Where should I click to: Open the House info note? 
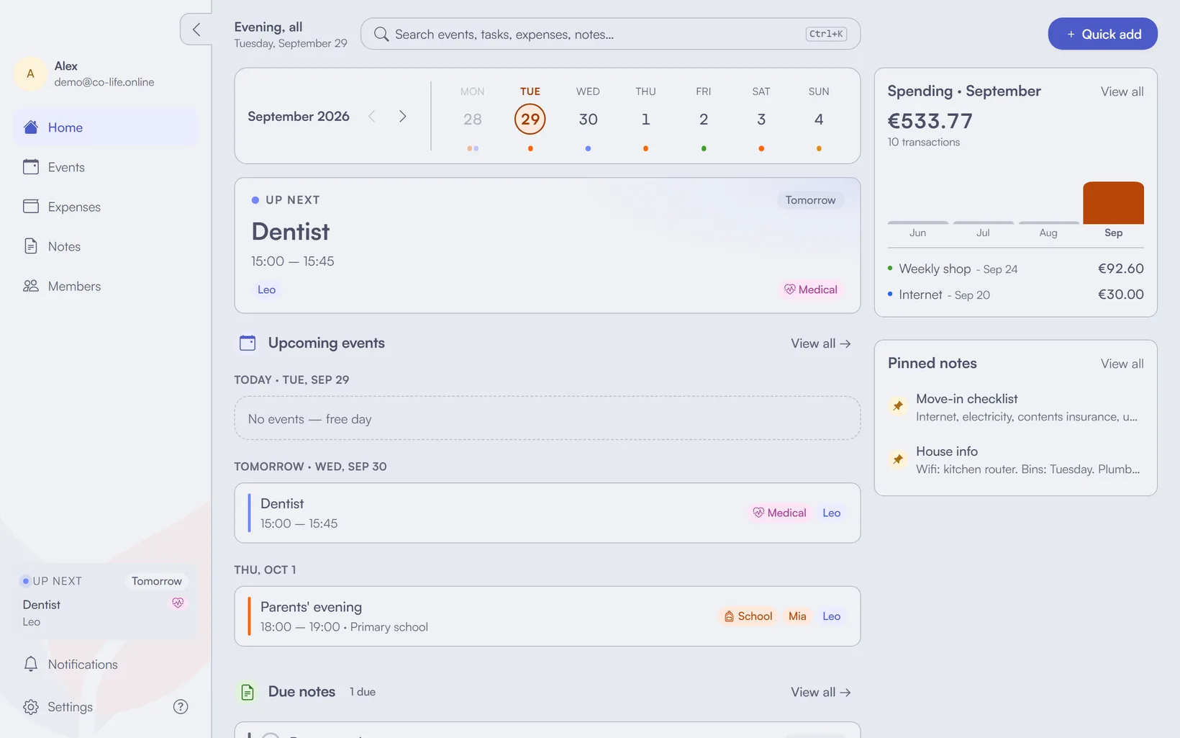(1015, 459)
